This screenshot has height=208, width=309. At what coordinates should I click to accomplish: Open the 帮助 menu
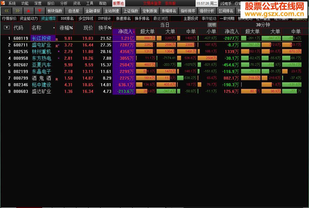(103, 3)
